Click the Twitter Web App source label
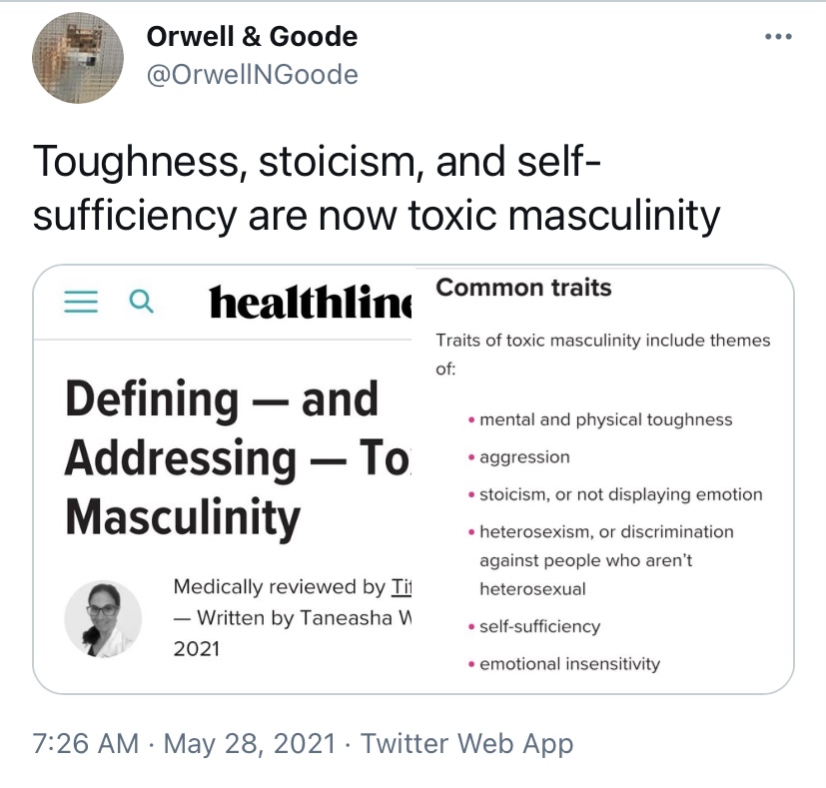826x788 pixels. [466, 743]
